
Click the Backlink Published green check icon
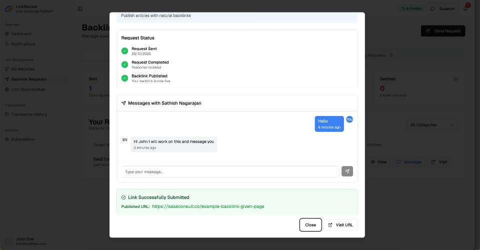124,78
